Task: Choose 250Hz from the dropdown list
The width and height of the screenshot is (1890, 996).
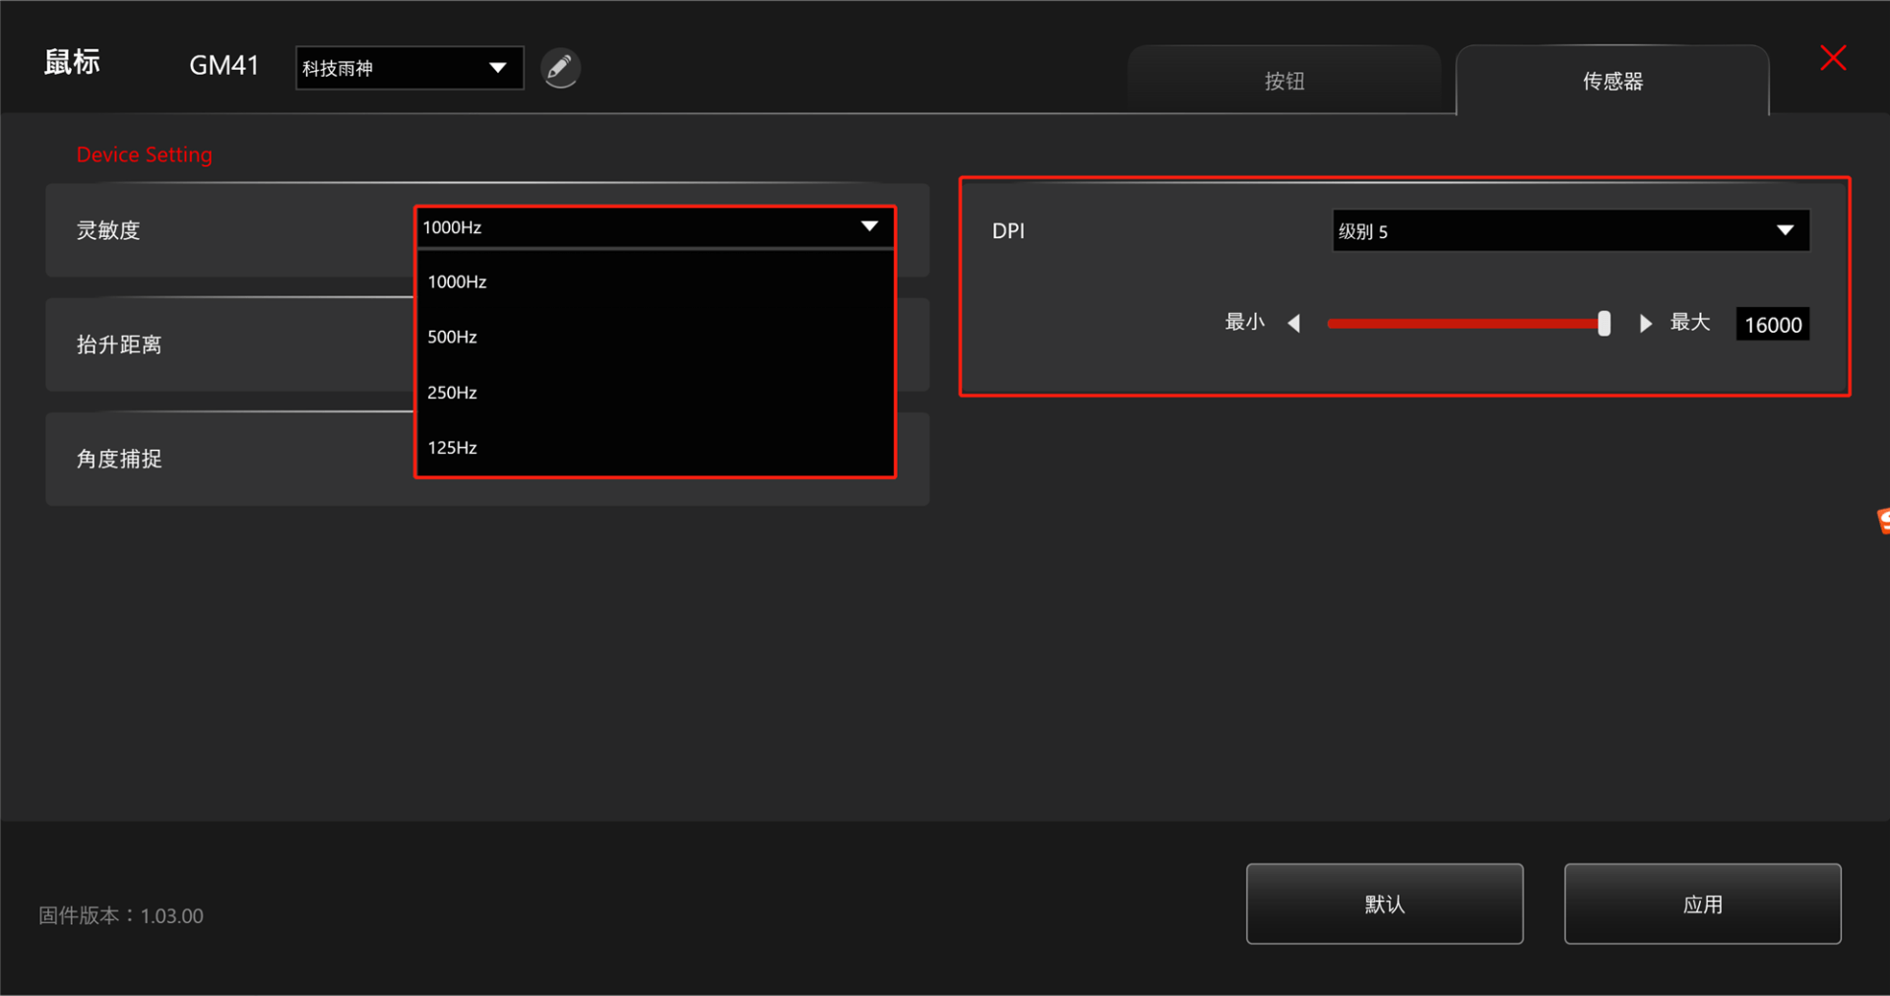Action: coord(655,392)
